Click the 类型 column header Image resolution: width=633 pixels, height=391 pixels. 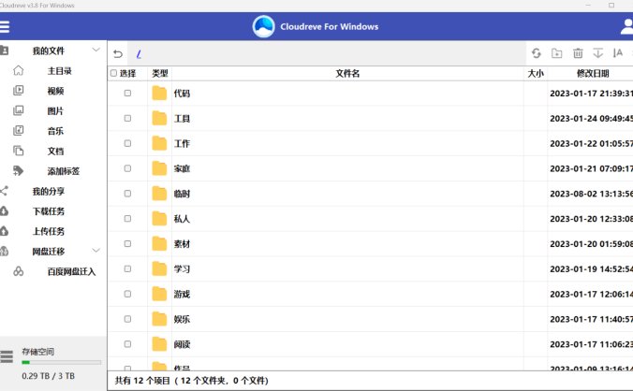(160, 73)
